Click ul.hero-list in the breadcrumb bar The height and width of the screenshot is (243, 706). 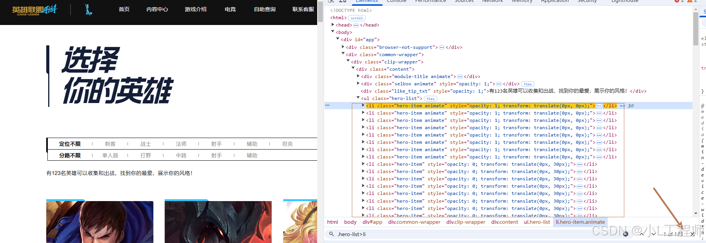(x=537, y=222)
